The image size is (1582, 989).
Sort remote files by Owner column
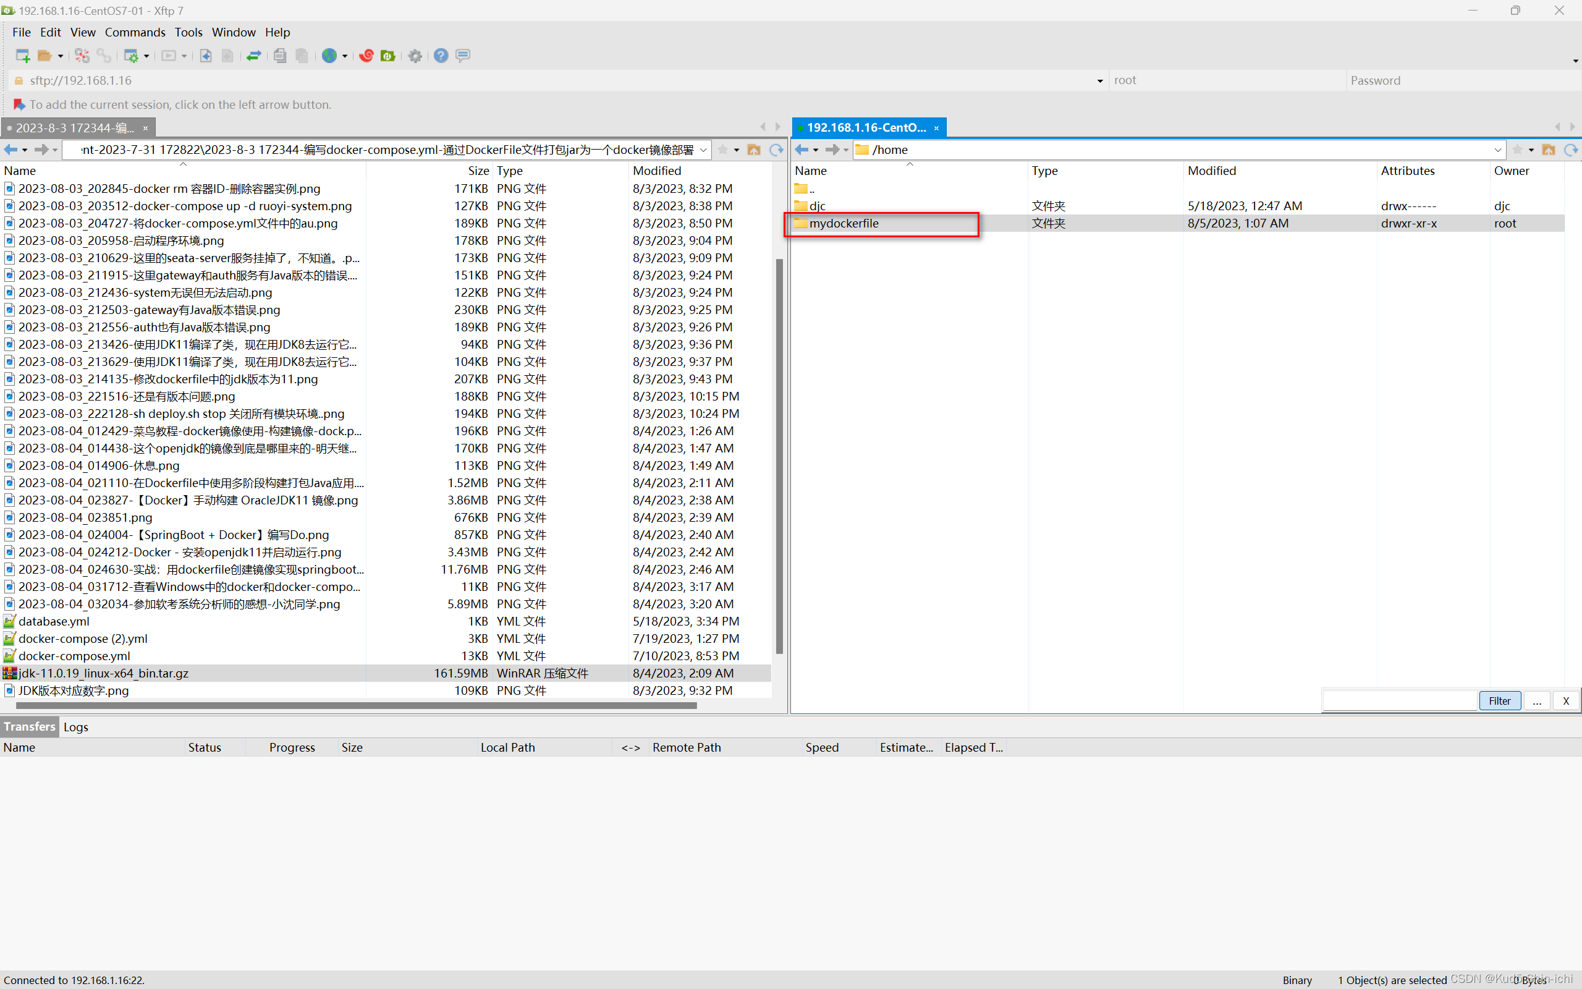click(1526, 171)
